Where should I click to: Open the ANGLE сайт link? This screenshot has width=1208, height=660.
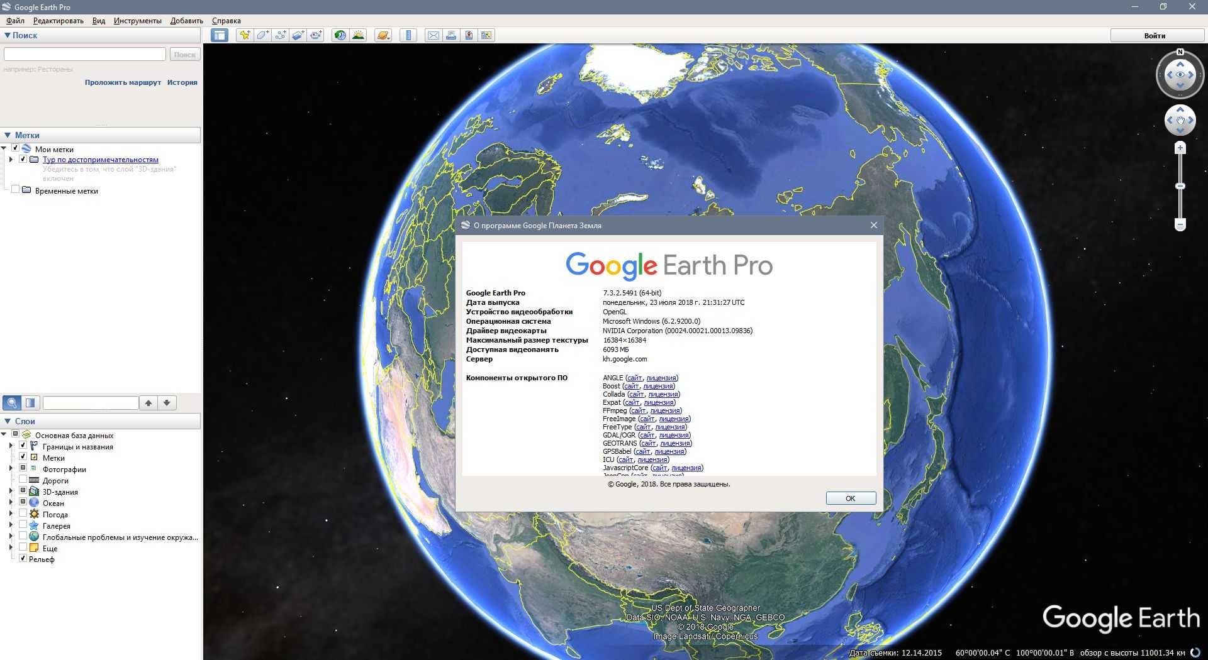coord(634,378)
